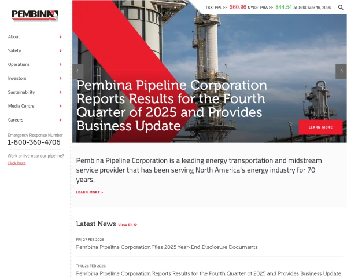Expand the Sustainability menu chevron
The height and width of the screenshot is (278, 347).
coord(60,92)
